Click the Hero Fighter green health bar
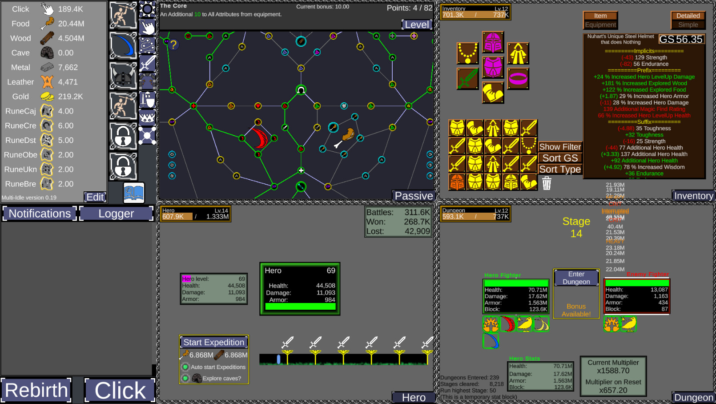The height and width of the screenshot is (404, 716). pyautogui.click(x=516, y=282)
